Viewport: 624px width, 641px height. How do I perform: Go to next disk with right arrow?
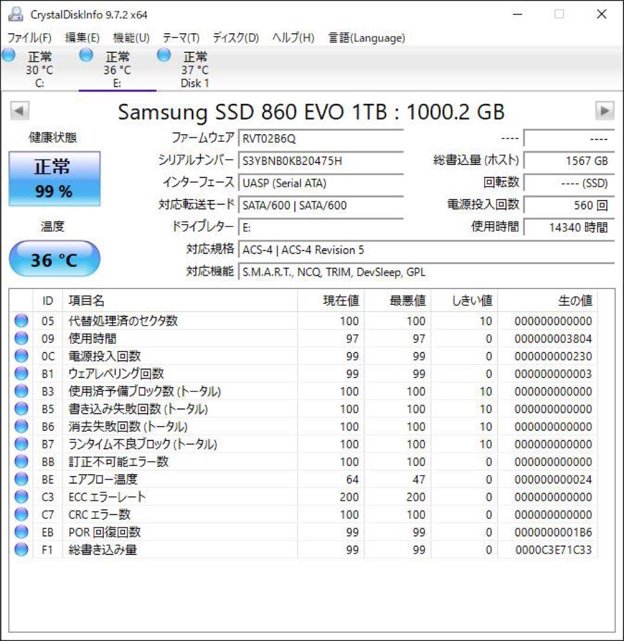tap(604, 111)
